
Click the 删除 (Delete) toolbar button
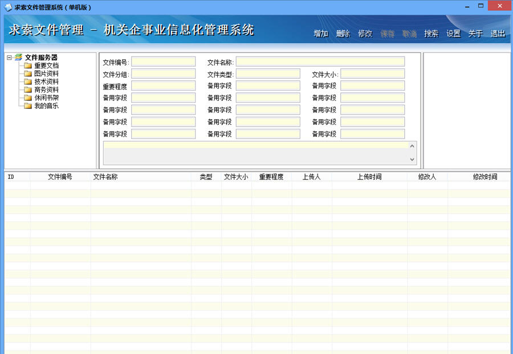coord(343,34)
